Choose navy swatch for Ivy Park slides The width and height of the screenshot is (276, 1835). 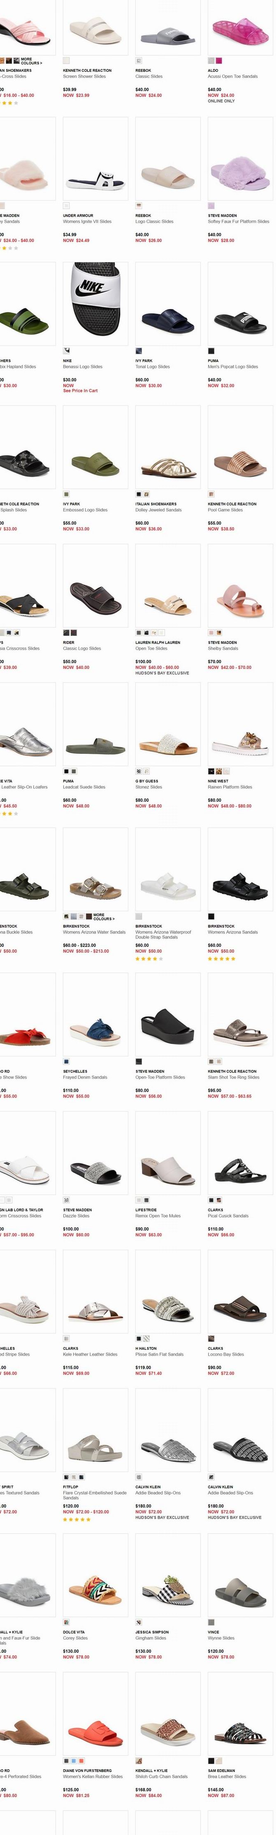(x=139, y=351)
